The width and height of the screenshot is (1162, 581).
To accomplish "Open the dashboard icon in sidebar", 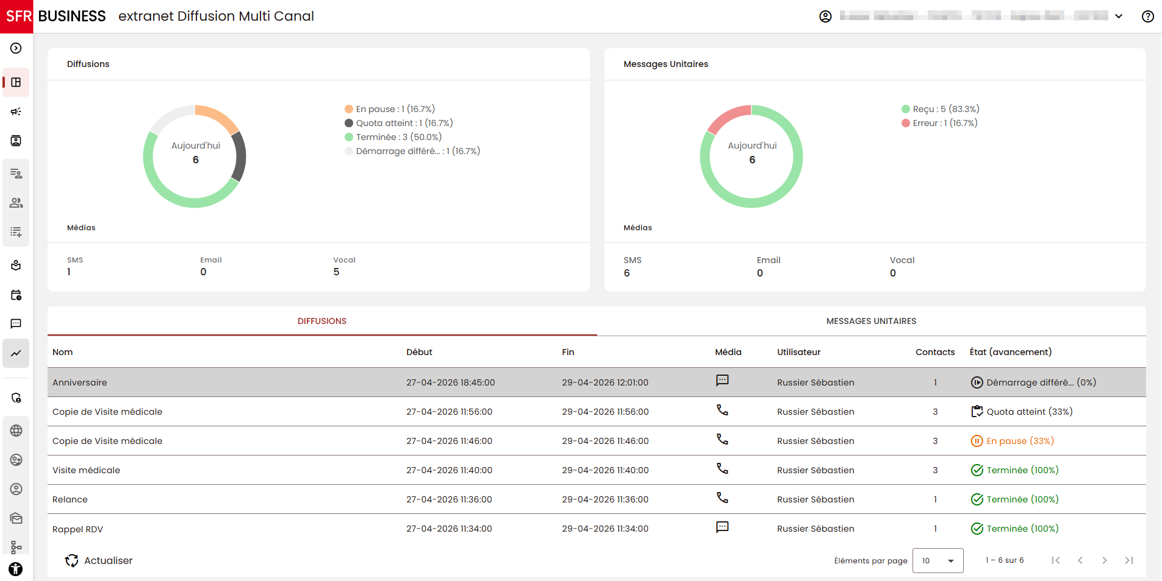I will tap(16, 82).
